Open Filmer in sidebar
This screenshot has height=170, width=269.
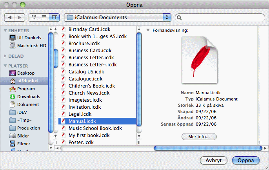(24, 144)
